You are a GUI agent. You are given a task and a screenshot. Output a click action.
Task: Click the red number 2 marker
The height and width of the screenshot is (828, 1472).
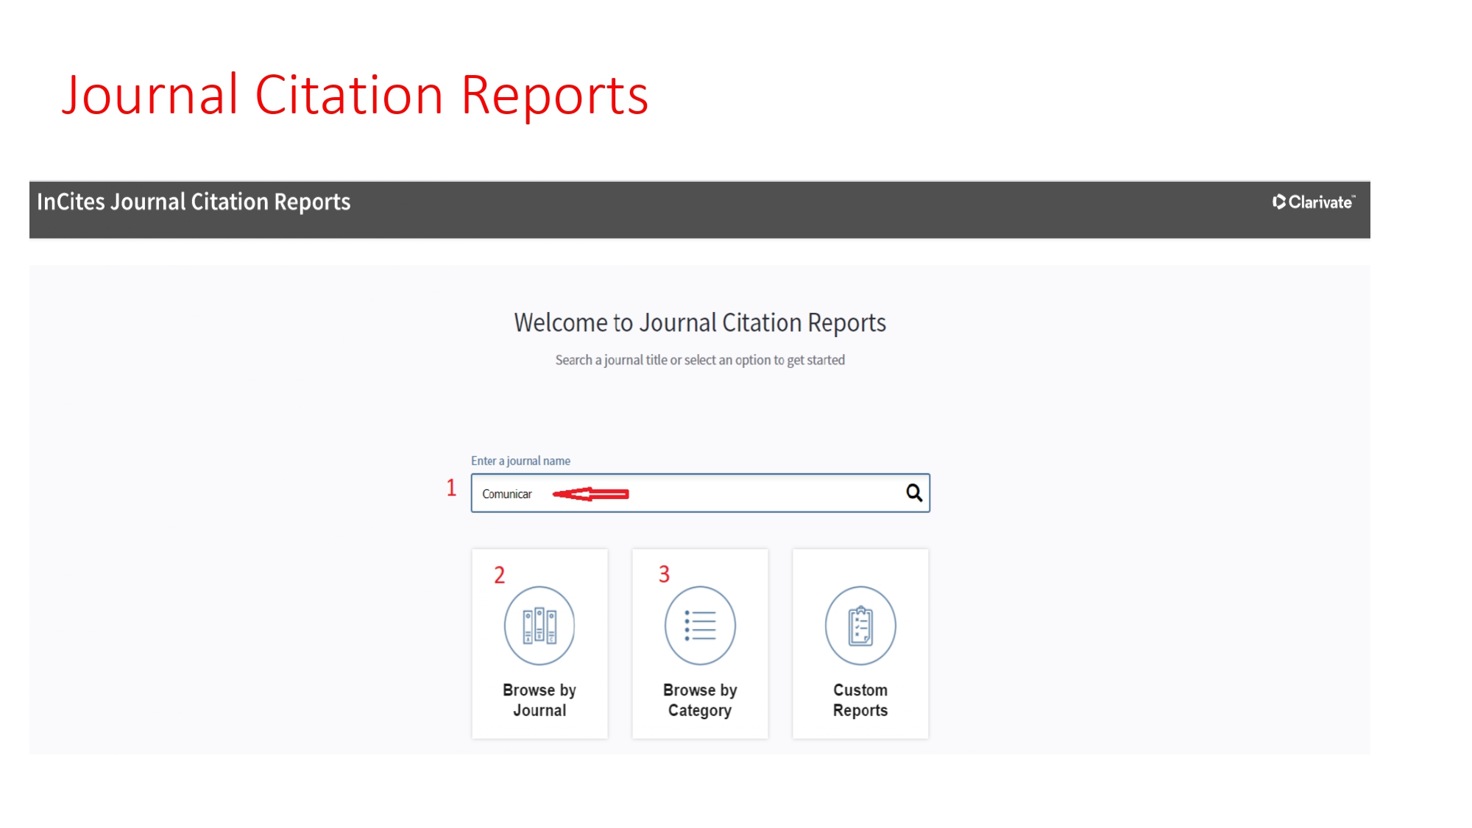point(499,575)
